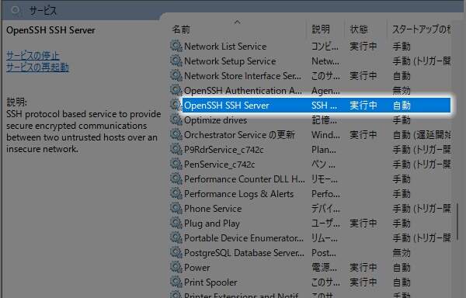Select the gear icon for P9RdrService_c742c
This screenshot has height=298, width=466.
coord(176,149)
